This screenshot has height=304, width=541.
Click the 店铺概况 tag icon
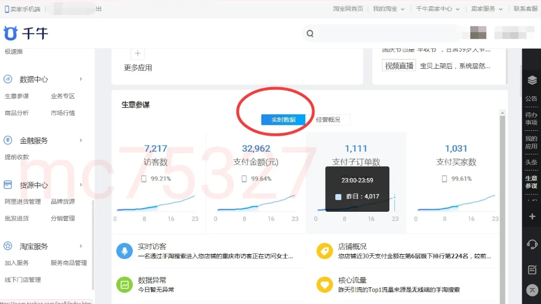tap(325, 251)
